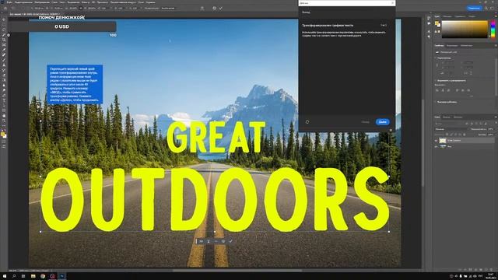Select the Clone Stamp tool
This screenshot has width=498, height=280.
[x=4, y=65]
